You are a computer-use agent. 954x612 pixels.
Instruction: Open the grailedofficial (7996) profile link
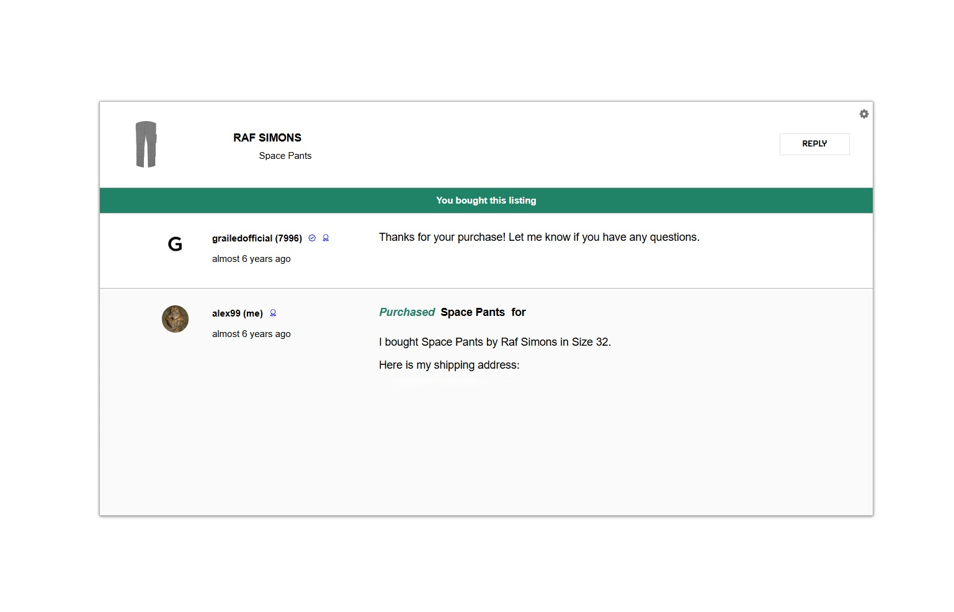click(x=257, y=238)
